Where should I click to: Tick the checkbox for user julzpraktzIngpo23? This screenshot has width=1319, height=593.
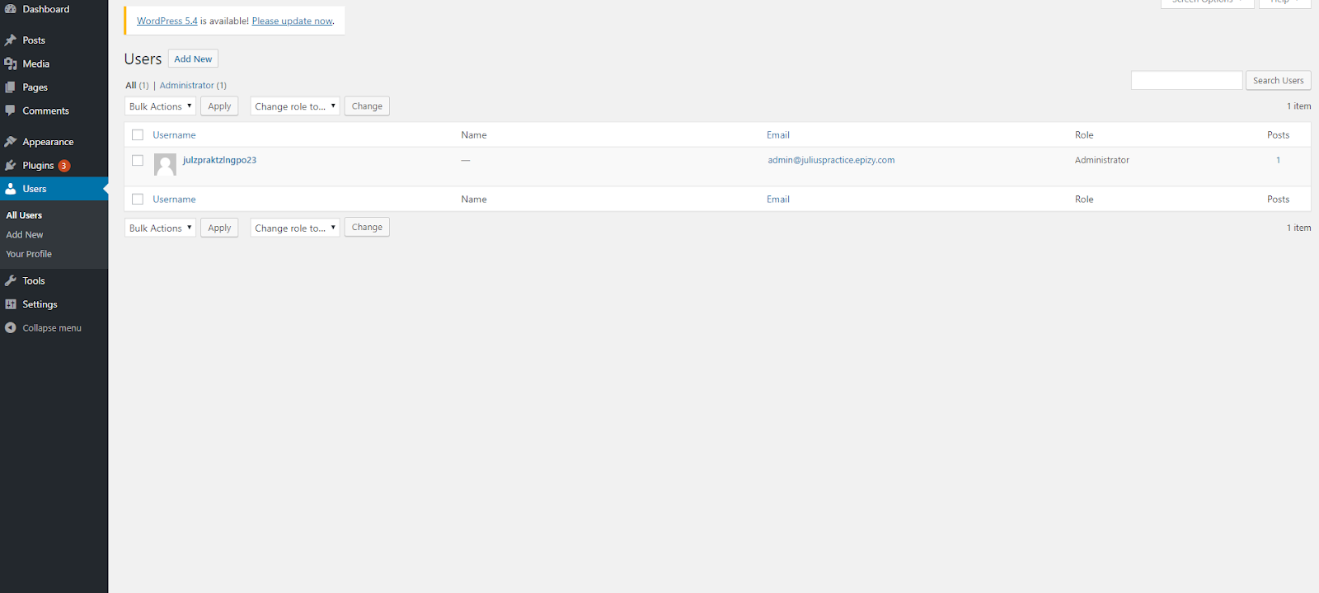(138, 160)
